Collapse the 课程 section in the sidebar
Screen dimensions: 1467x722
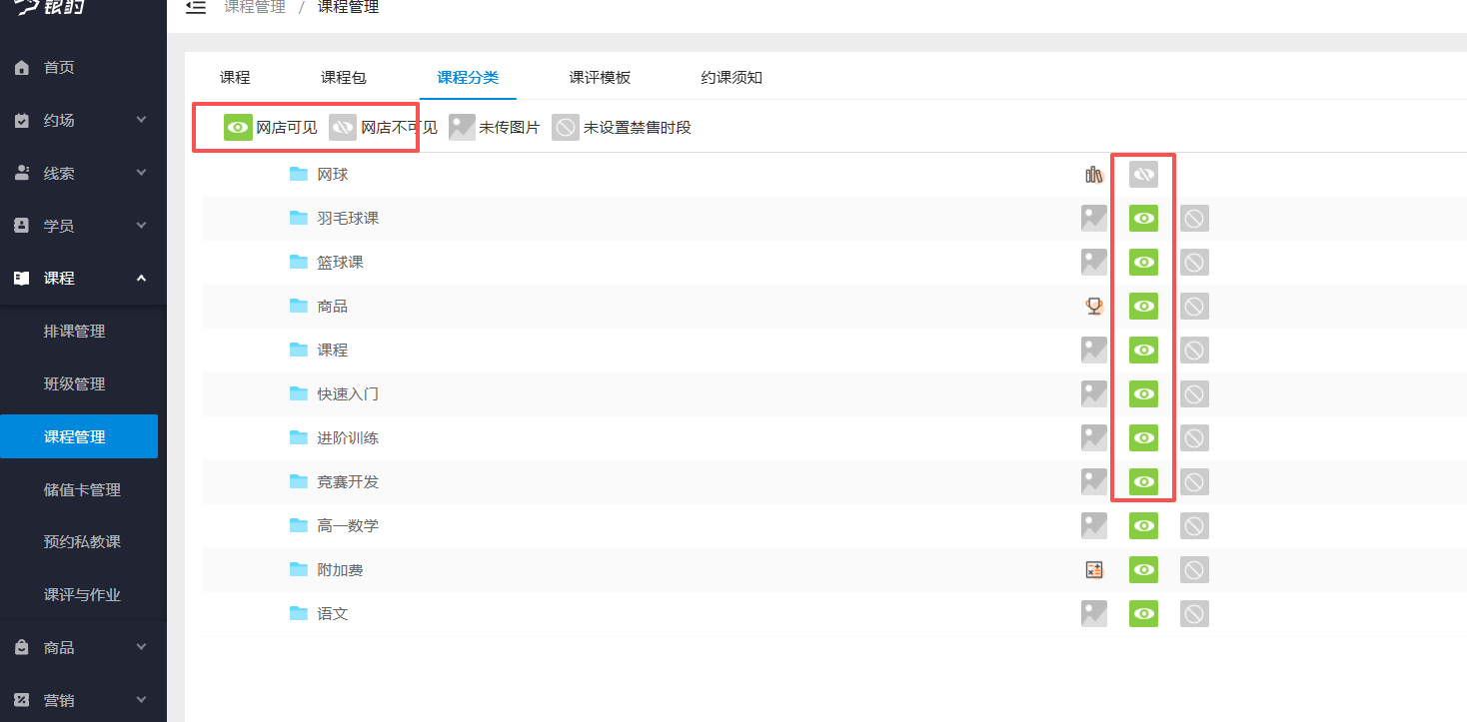tap(83, 278)
